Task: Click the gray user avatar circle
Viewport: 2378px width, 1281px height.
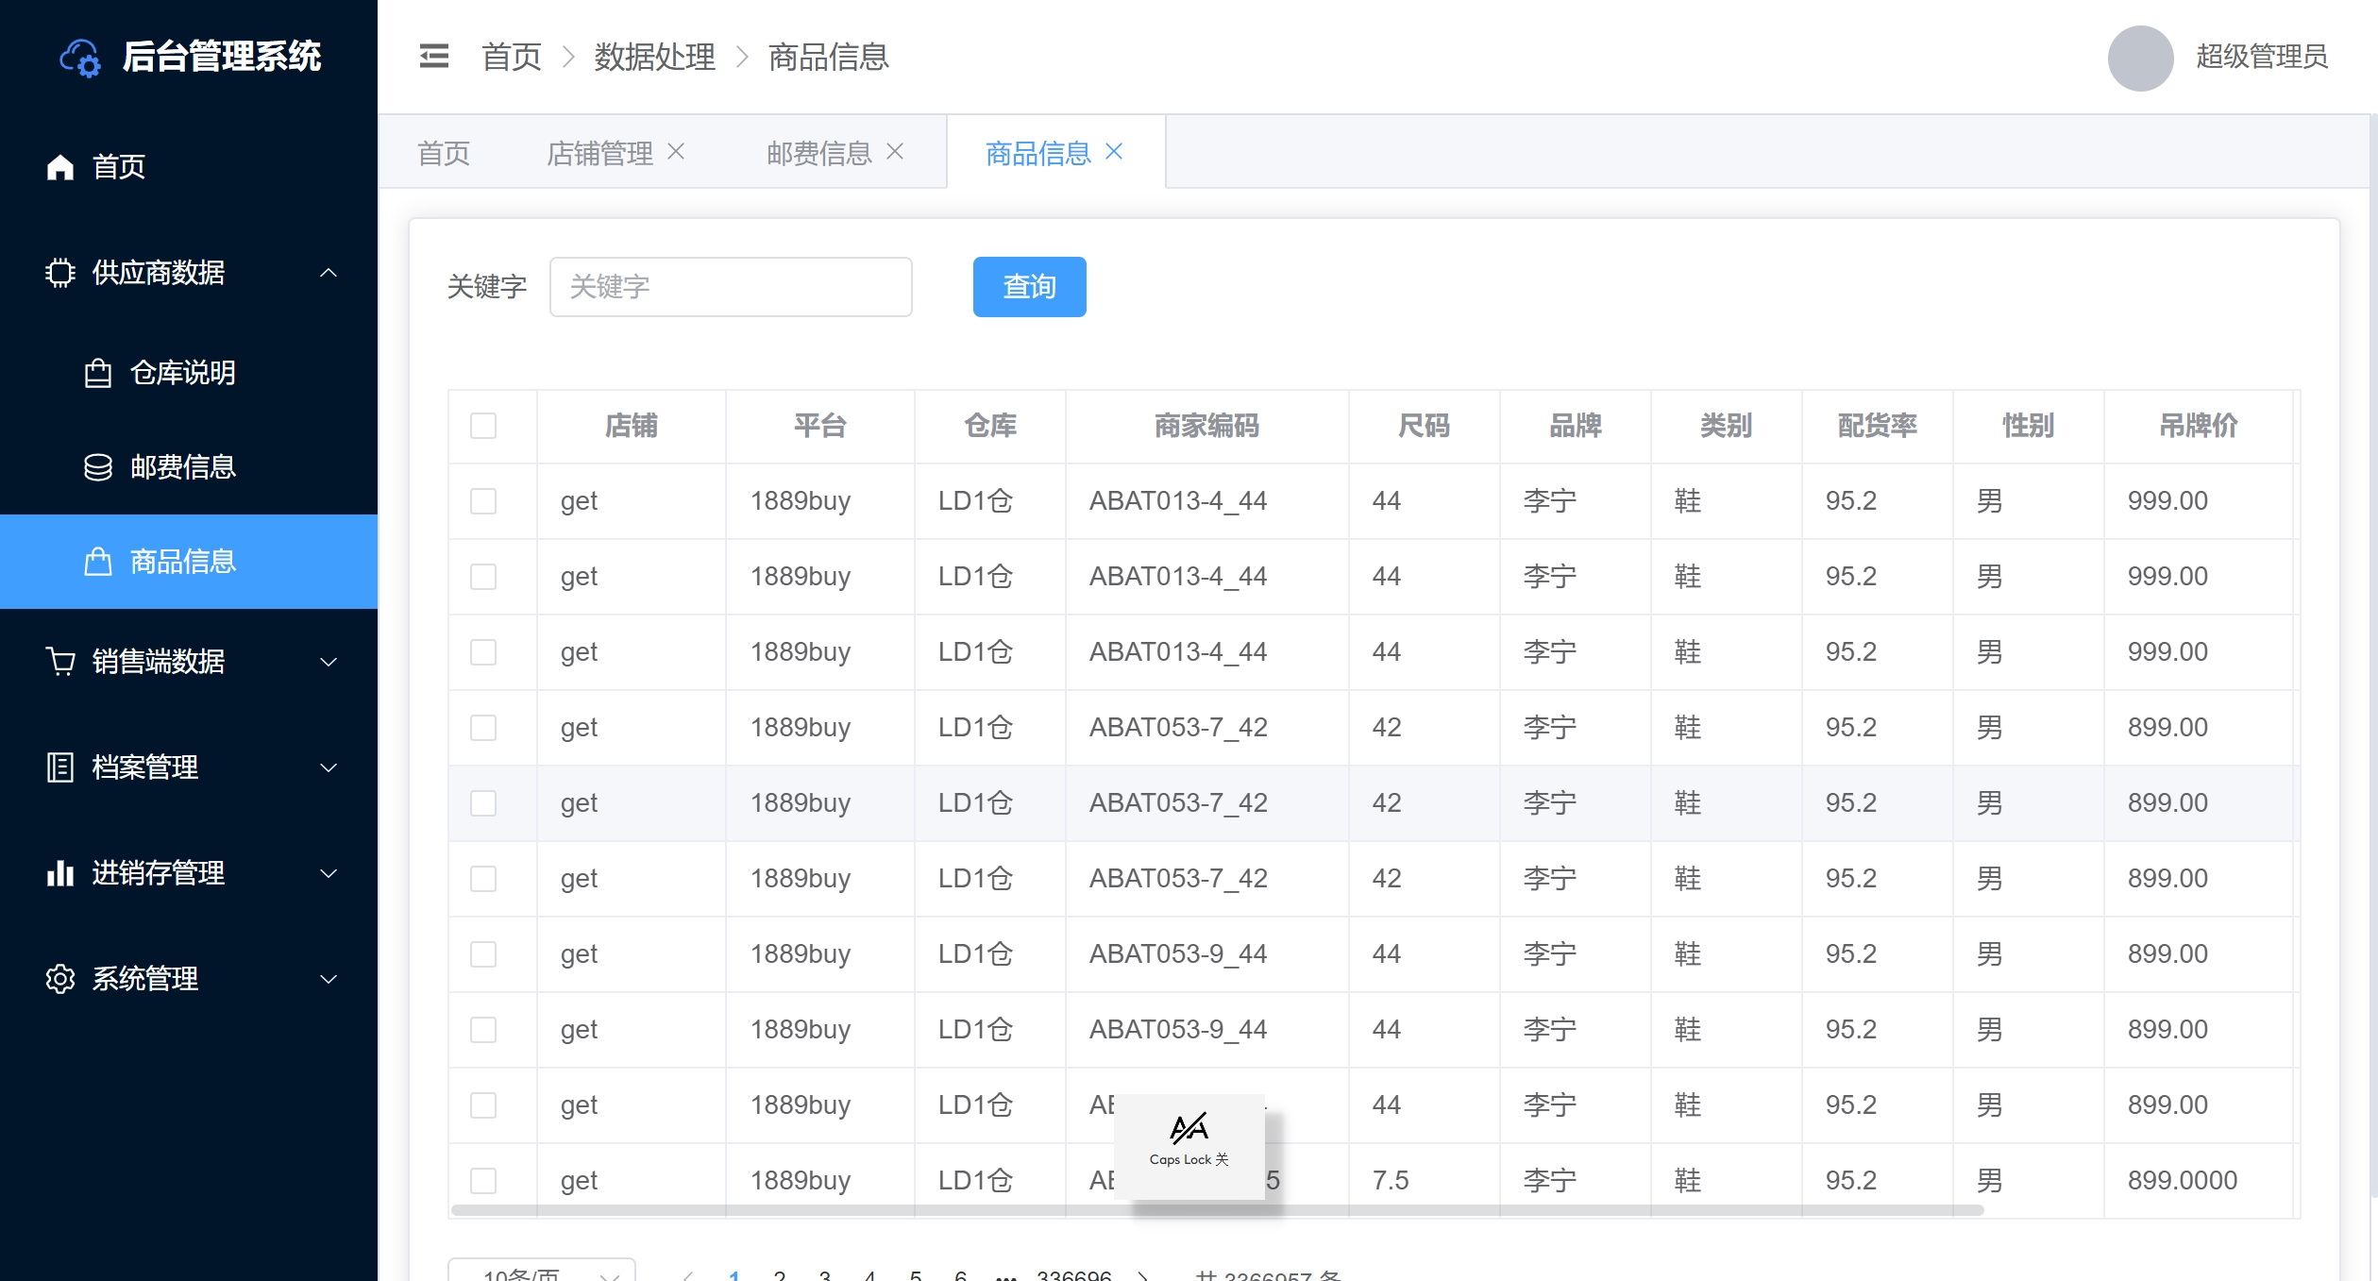Action: tap(2140, 59)
